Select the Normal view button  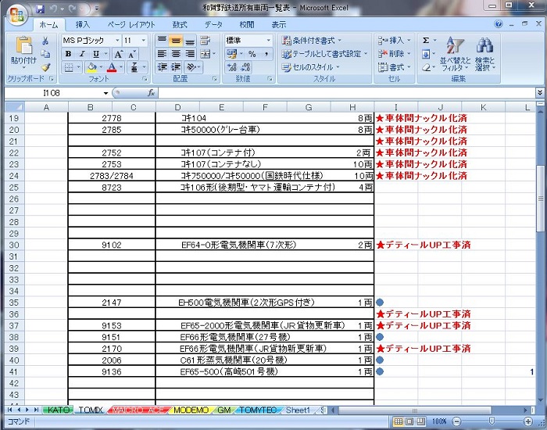398,421
